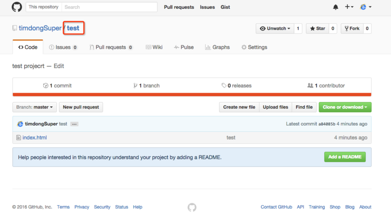
Task: Click Create new file
Action: tap(239, 107)
